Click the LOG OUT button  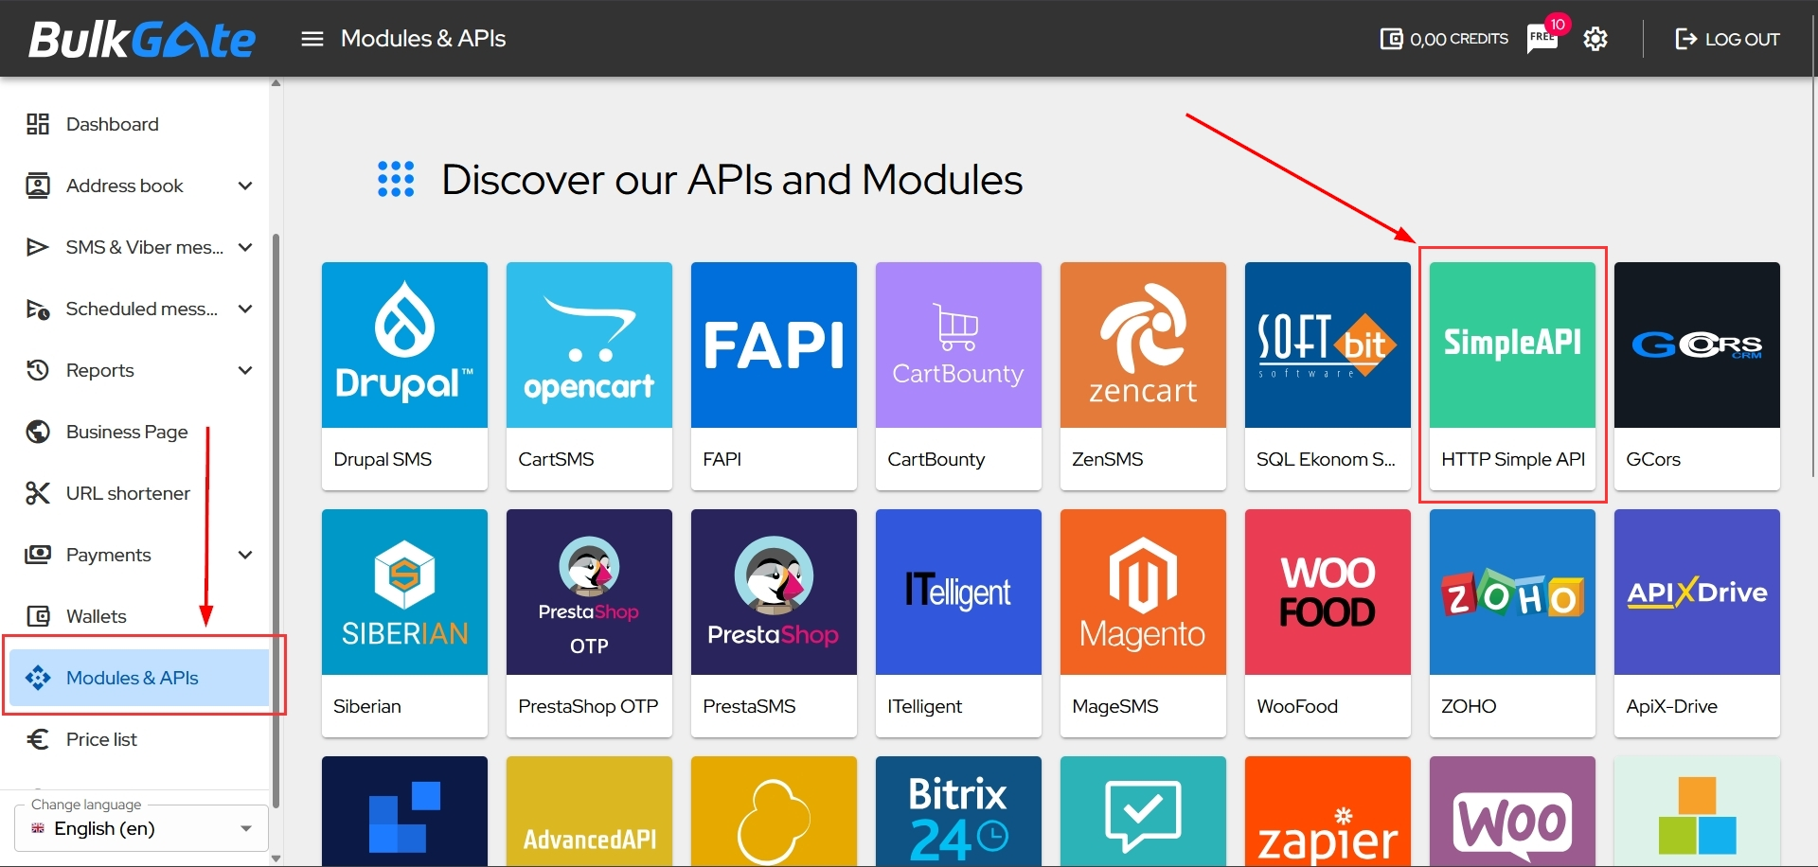[x=1727, y=39]
